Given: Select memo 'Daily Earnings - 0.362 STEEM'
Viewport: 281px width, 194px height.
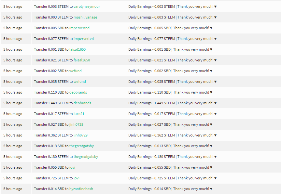Looking at the screenshot, I should [152, 136].
